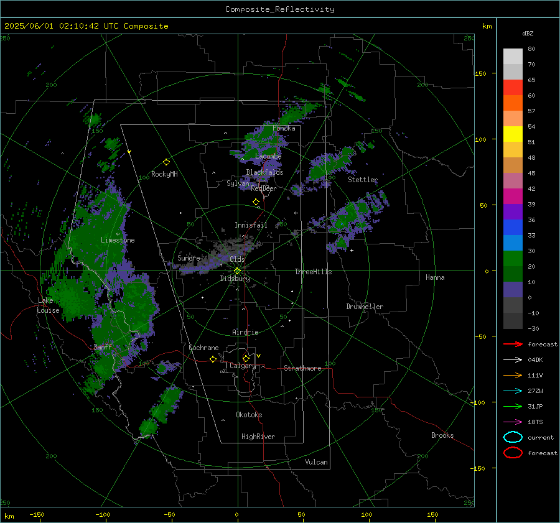Click the orange 111V arrow icon

coord(513,375)
